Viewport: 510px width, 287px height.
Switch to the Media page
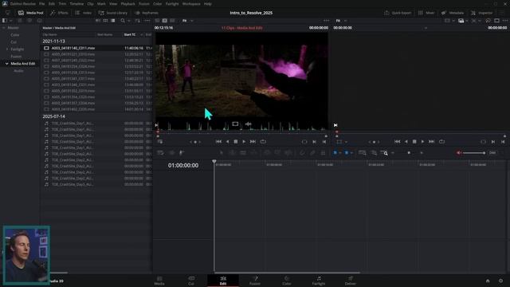(159, 281)
